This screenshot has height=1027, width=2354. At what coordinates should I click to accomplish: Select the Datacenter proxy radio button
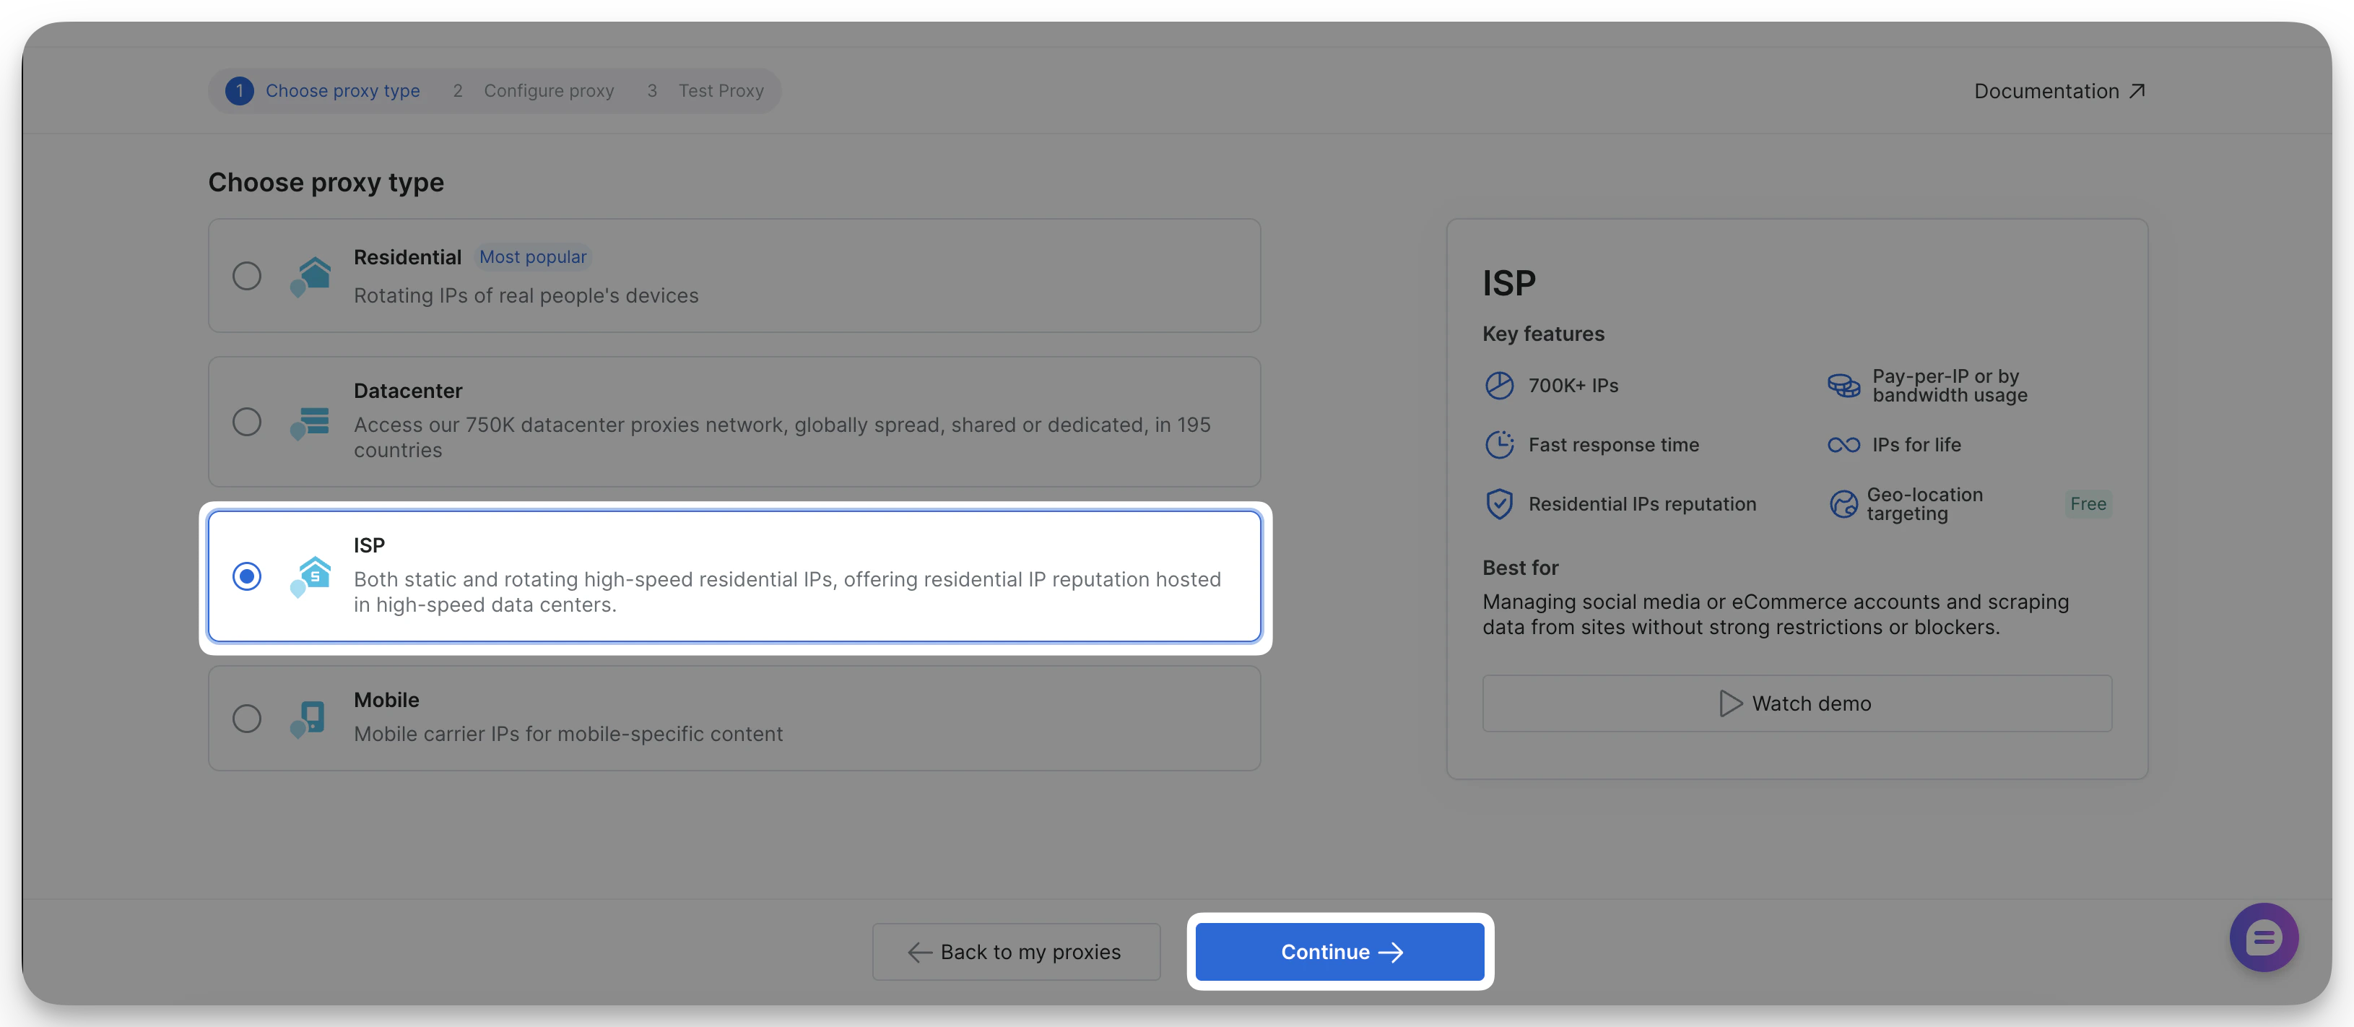tap(247, 421)
